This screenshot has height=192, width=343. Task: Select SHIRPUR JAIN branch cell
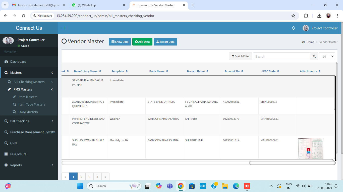[x=202, y=147]
